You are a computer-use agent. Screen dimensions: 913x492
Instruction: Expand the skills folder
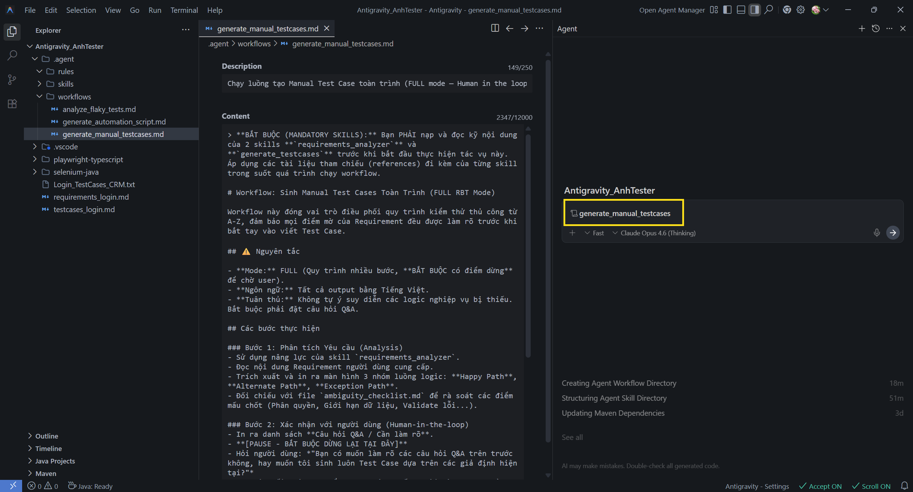66,84
